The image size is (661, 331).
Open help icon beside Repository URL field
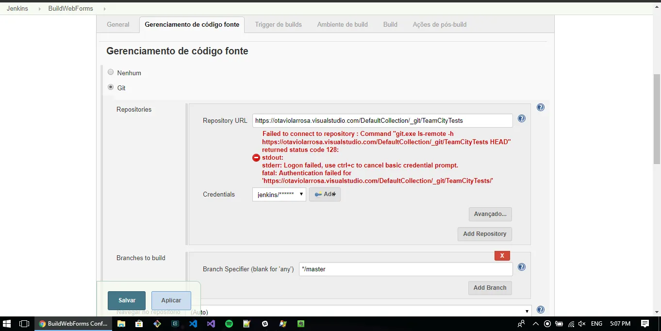point(522,118)
